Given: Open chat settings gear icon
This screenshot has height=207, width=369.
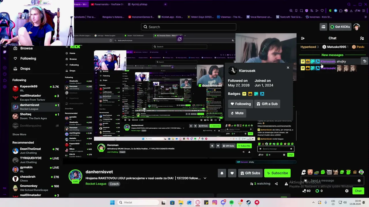Looking at the screenshot, I should (x=347, y=191).
